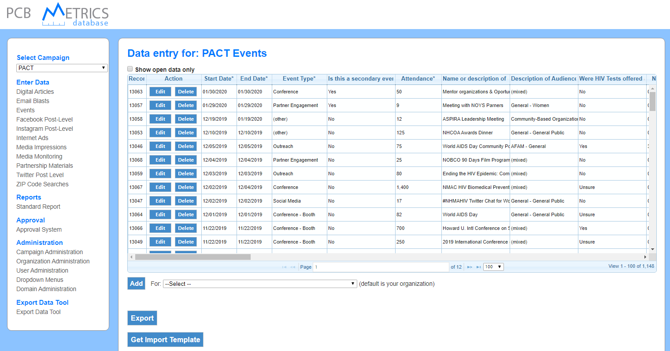Click the next page pager icon

pos(470,267)
